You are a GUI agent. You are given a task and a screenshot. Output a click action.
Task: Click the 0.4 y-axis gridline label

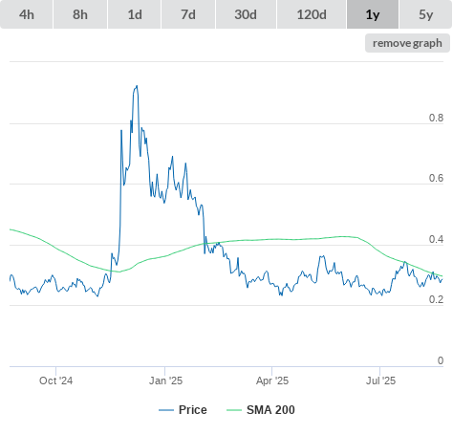tap(436, 239)
